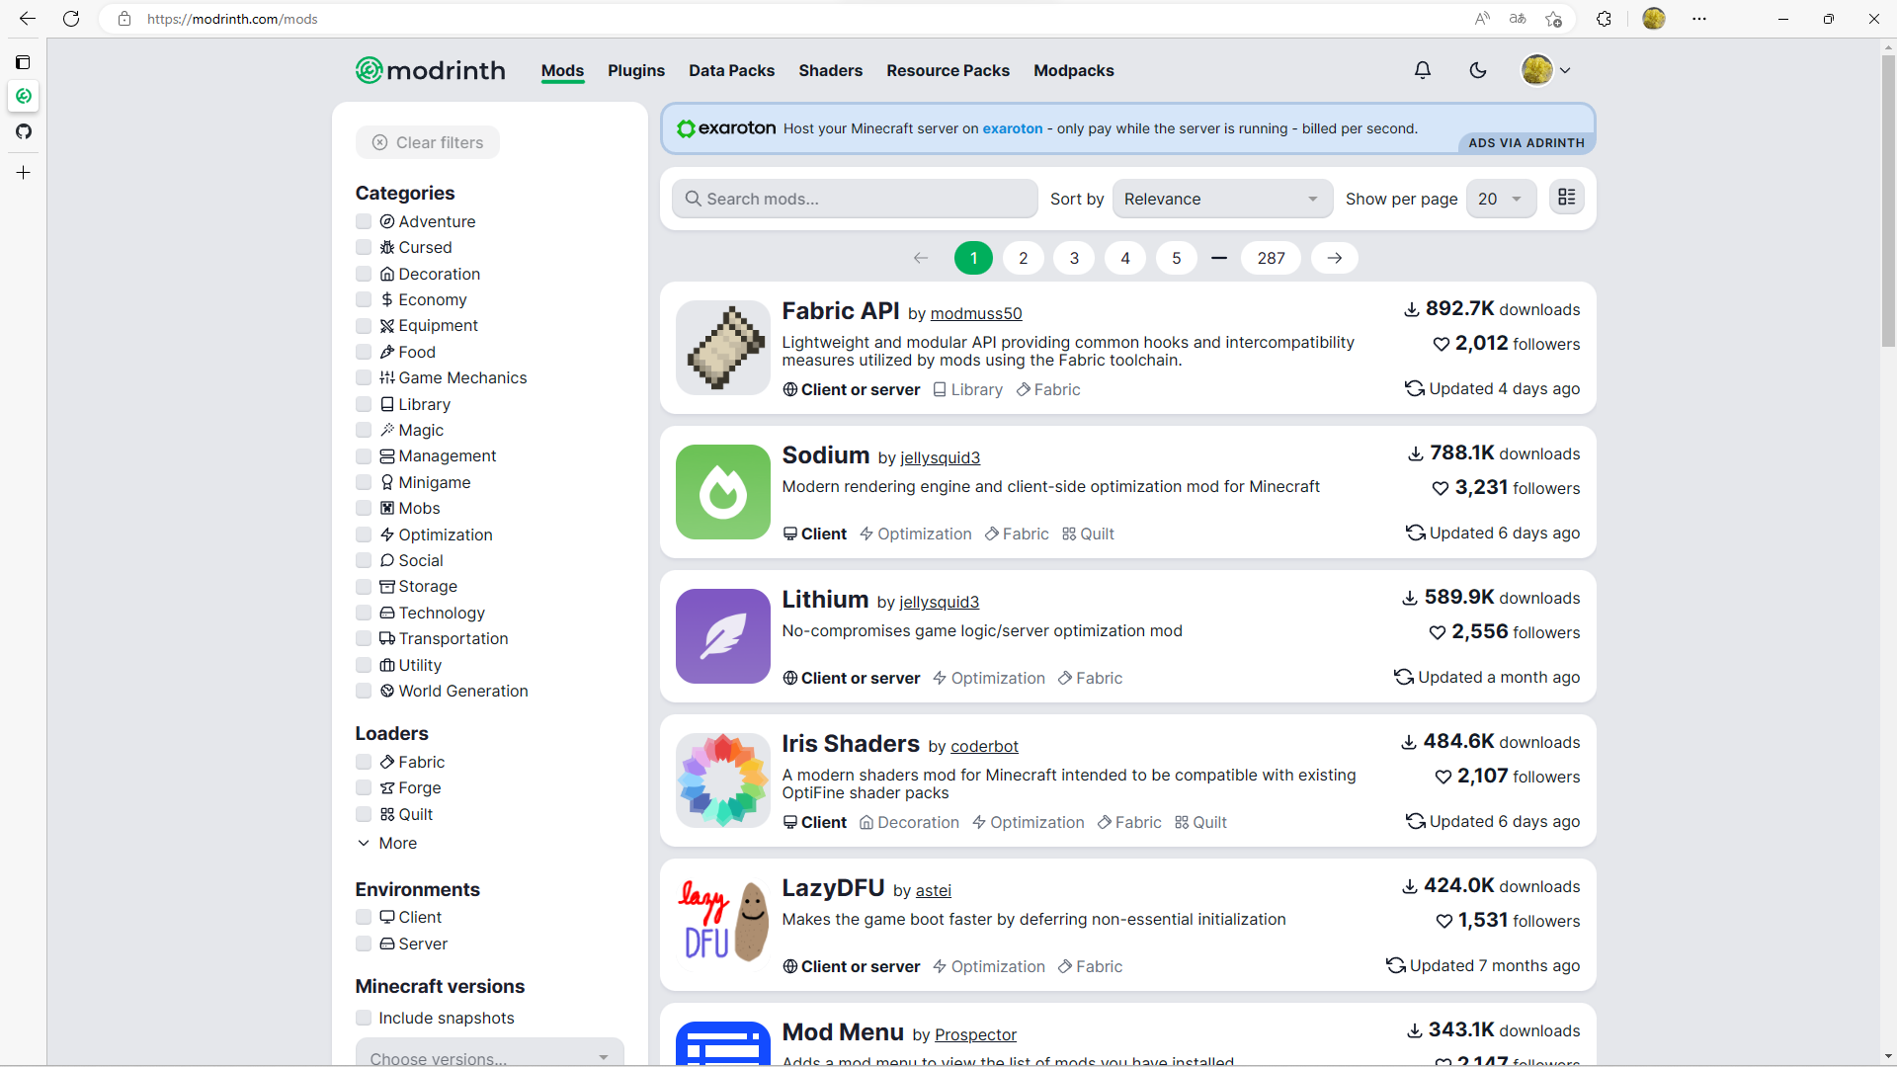This screenshot has width=1897, height=1067.
Task: Open the Choose versions dropdown
Action: click(x=490, y=1058)
